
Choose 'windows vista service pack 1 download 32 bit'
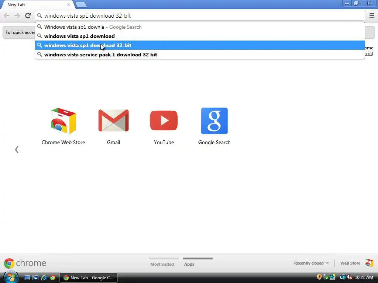200,55
